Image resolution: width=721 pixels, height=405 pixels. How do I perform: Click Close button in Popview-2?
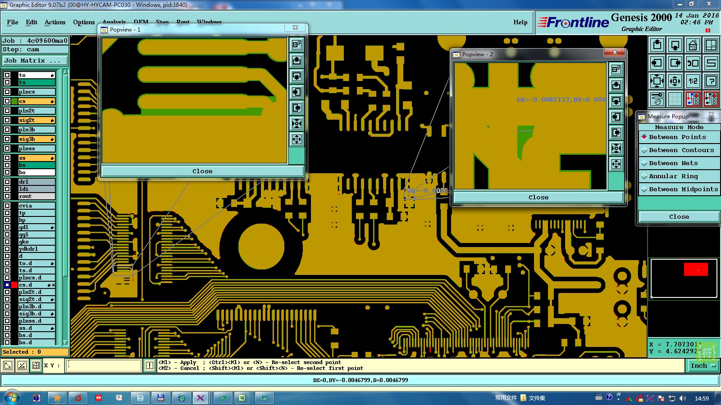pyautogui.click(x=538, y=198)
